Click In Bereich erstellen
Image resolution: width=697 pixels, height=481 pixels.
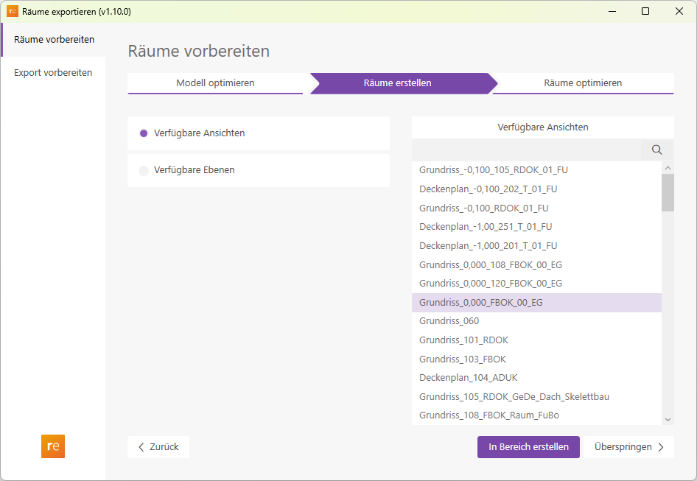528,446
